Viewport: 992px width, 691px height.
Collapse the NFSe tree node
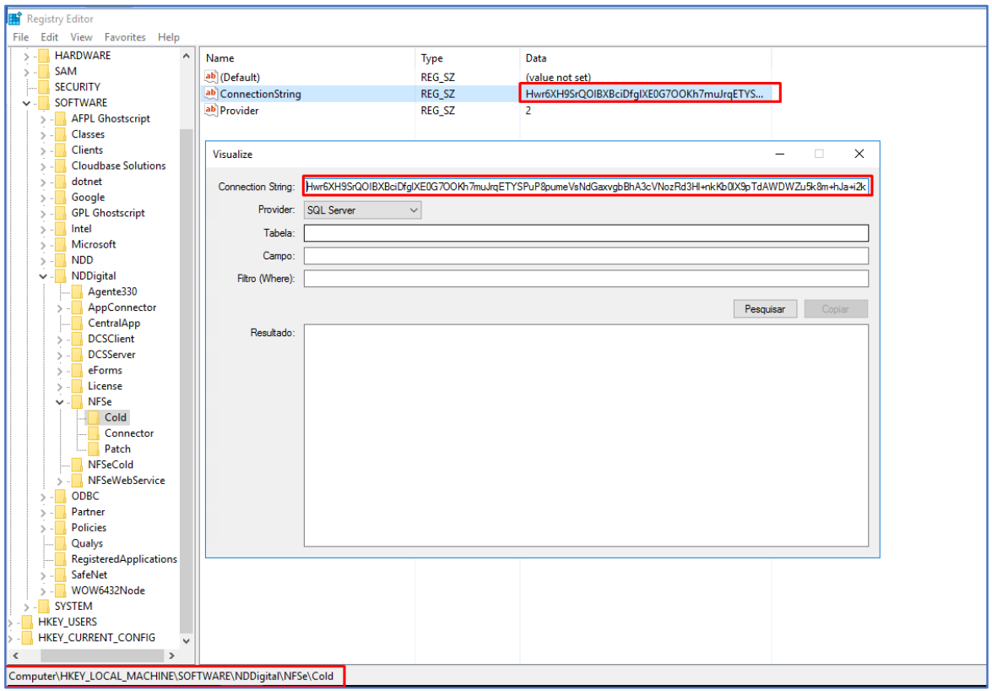(60, 402)
